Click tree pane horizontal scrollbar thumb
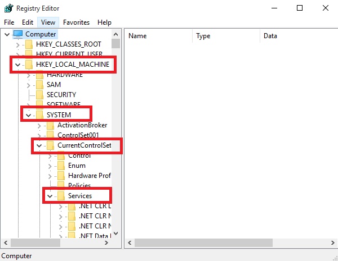 pyautogui.click(x=35, y=242)
